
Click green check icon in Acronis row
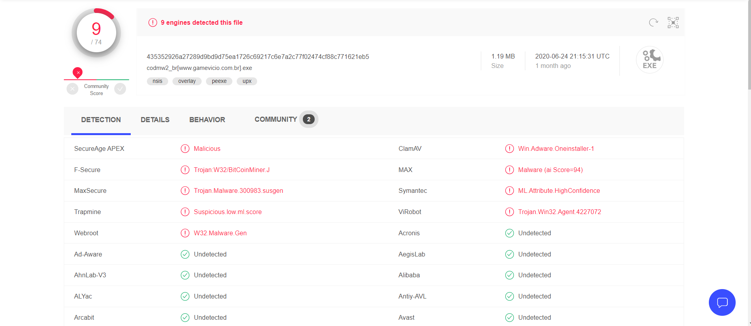[x=510, y=233]
